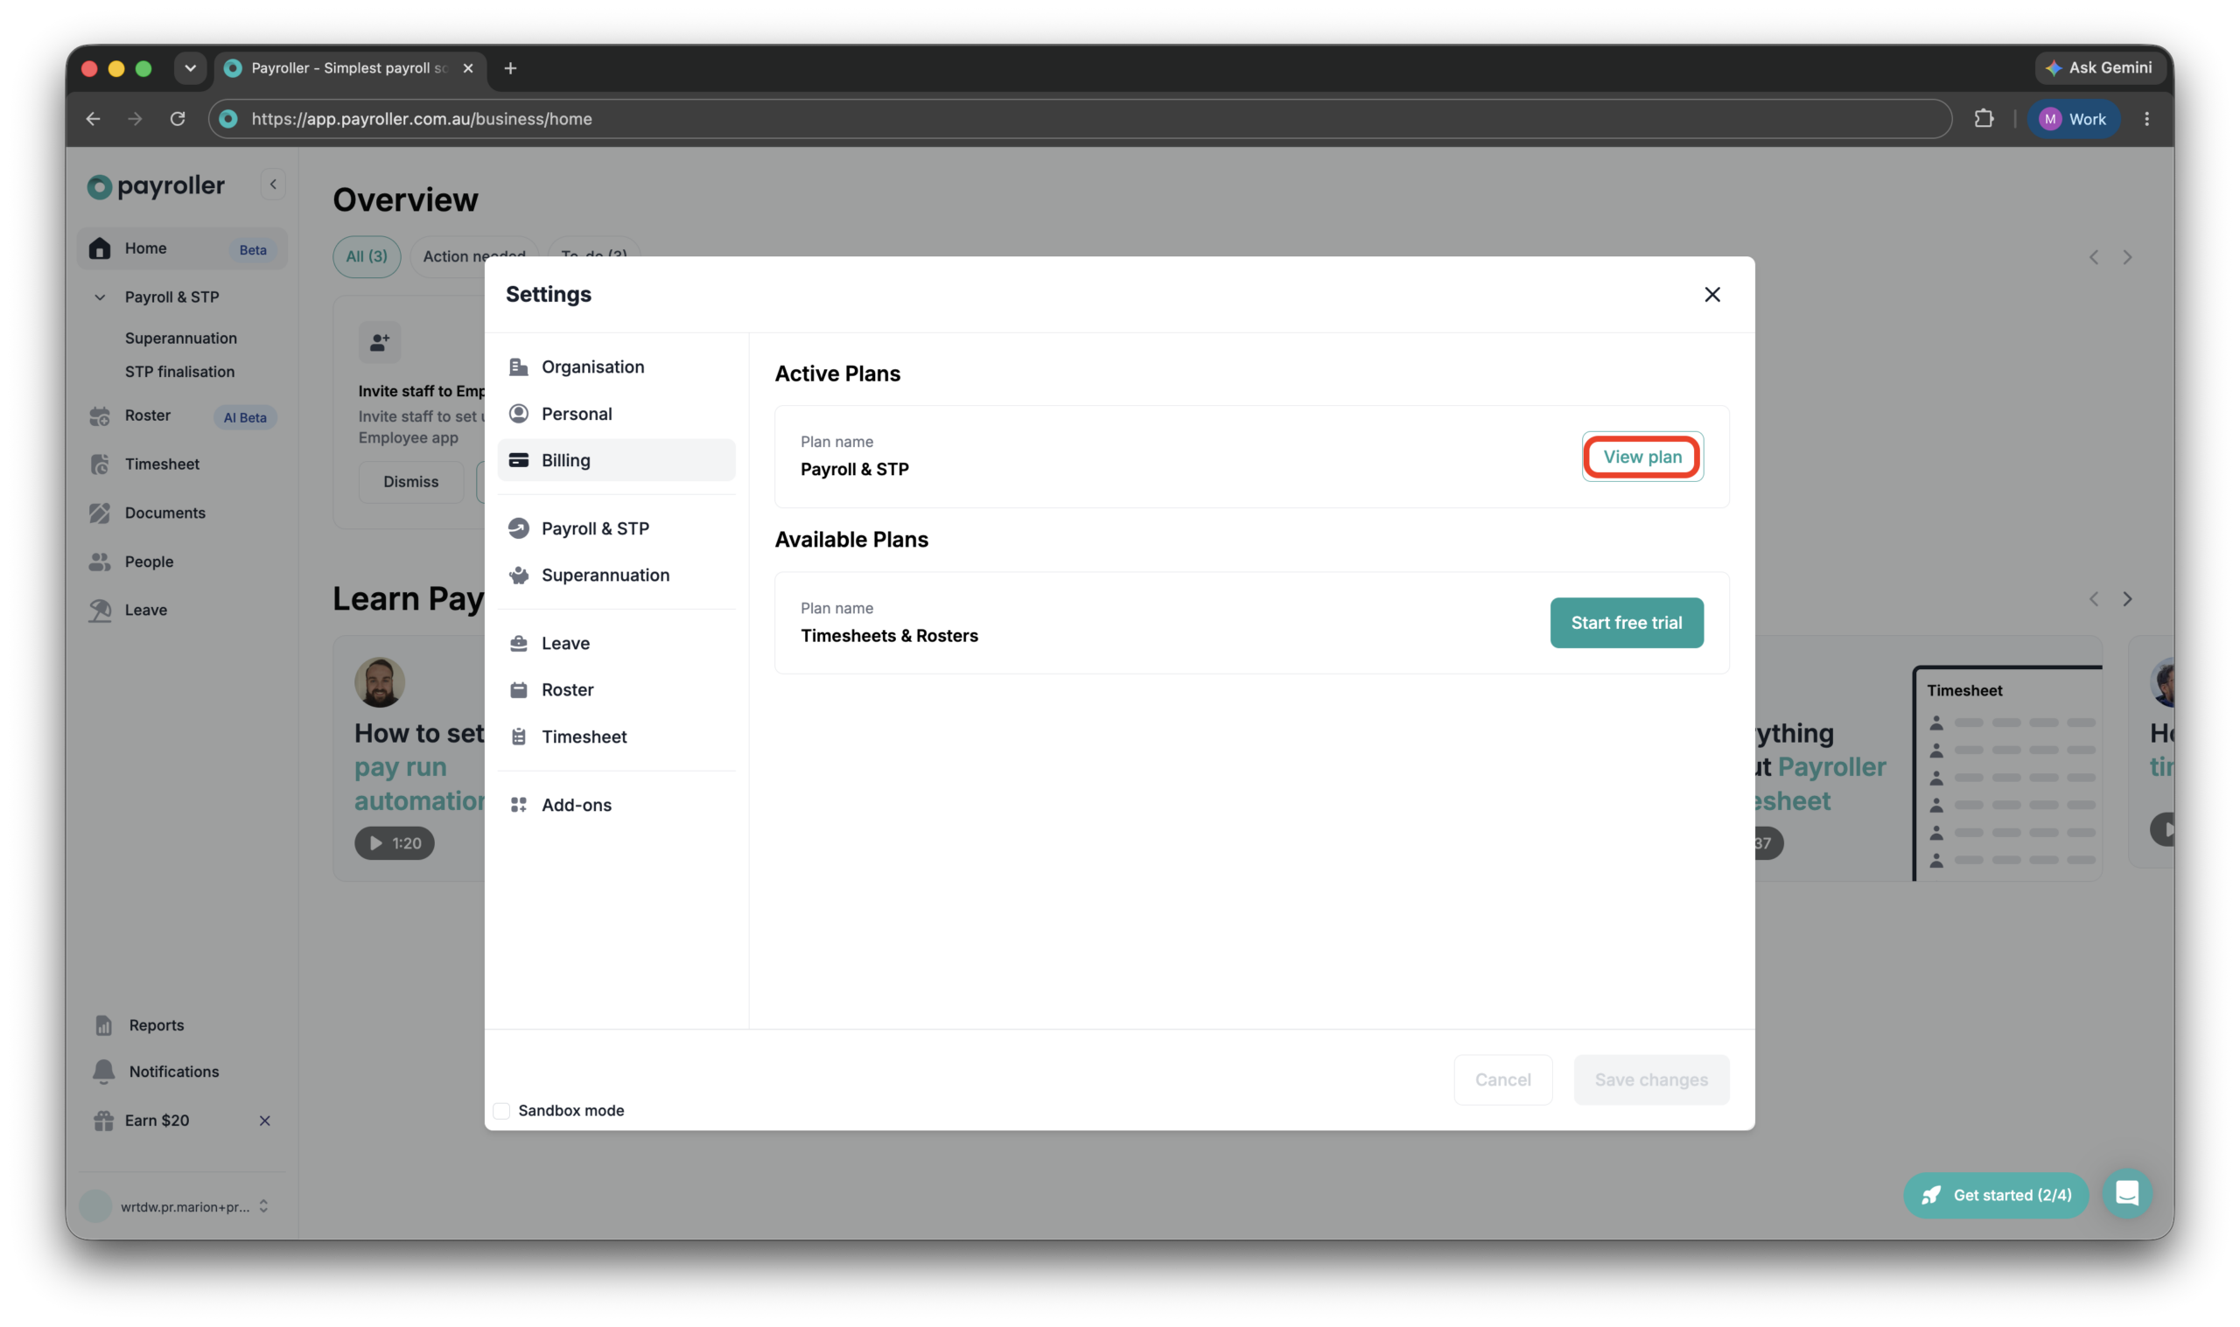This screenshot has height=1327, width=2240.
Task: Close the Settings dialog
Action: pyautogui.click(x=1711, y=294)
